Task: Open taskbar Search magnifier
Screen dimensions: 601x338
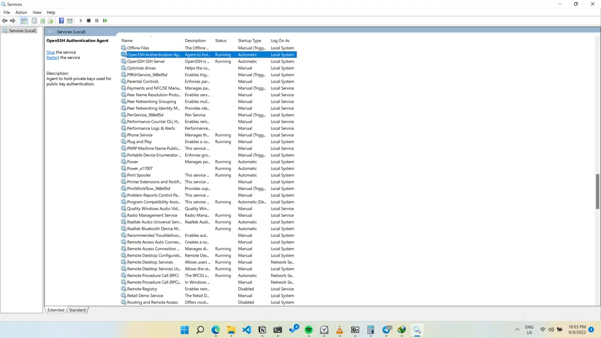Action: [x=200, y=329]
